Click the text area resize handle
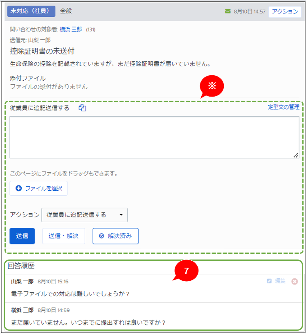 tap(296, 155)
